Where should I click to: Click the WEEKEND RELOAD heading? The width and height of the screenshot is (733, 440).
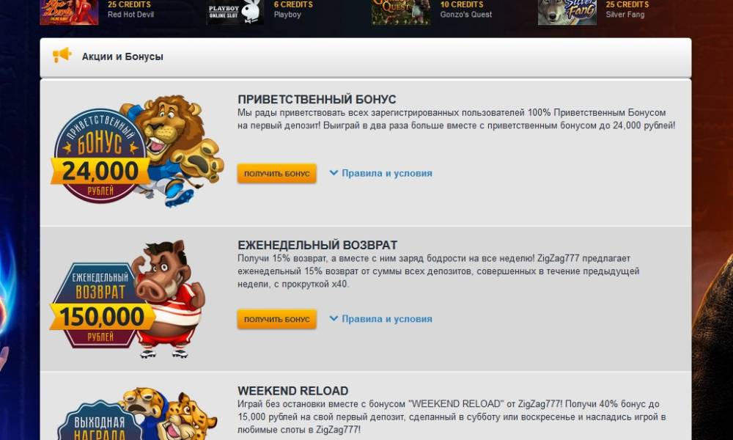tap(292, 391)
